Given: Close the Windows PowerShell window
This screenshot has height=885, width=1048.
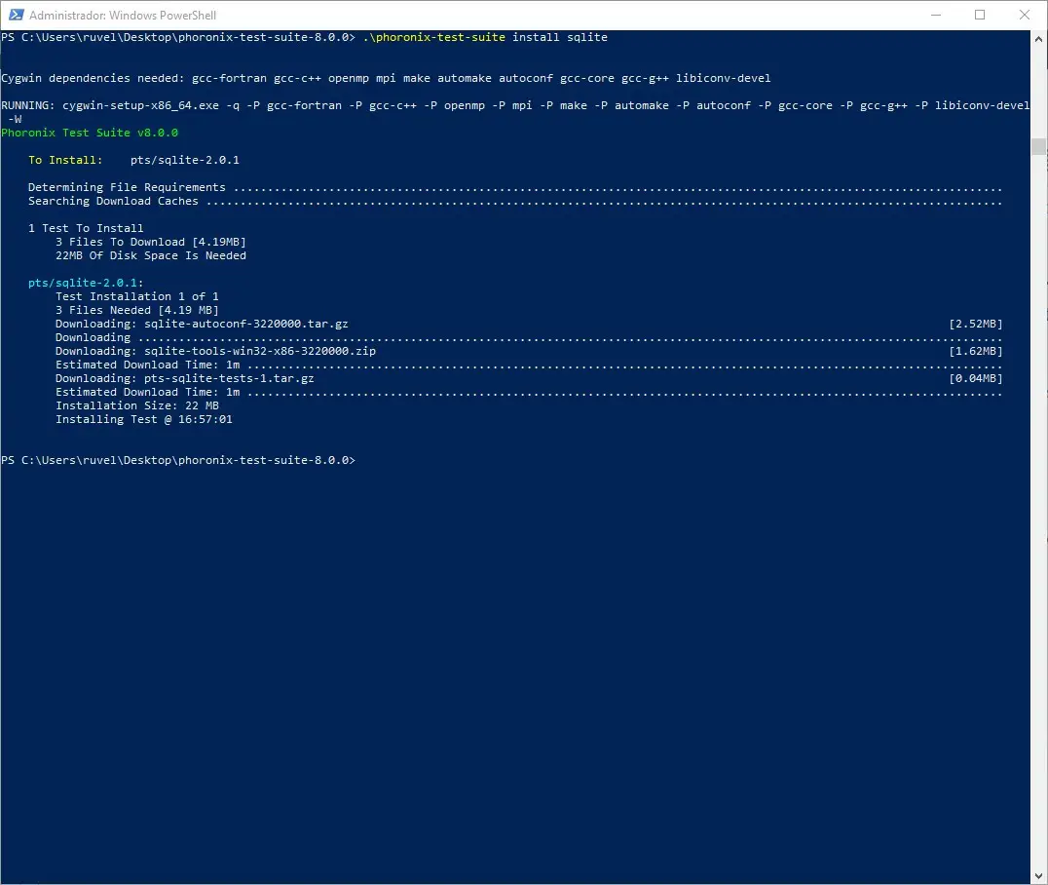Looking at the screenshot, I should click(1025, 15).
